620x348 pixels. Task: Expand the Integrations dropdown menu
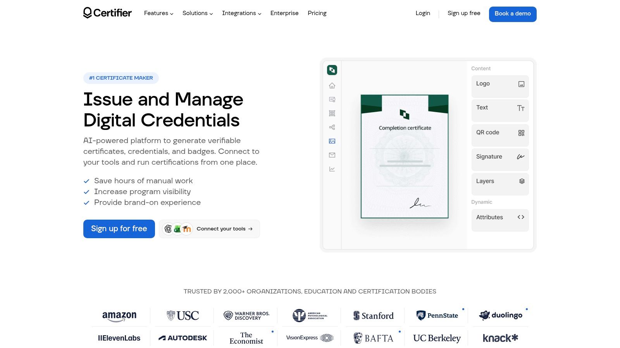[x=241, y=13]
